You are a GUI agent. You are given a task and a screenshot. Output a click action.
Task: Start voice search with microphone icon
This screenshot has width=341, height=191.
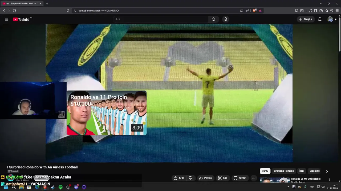226,19
